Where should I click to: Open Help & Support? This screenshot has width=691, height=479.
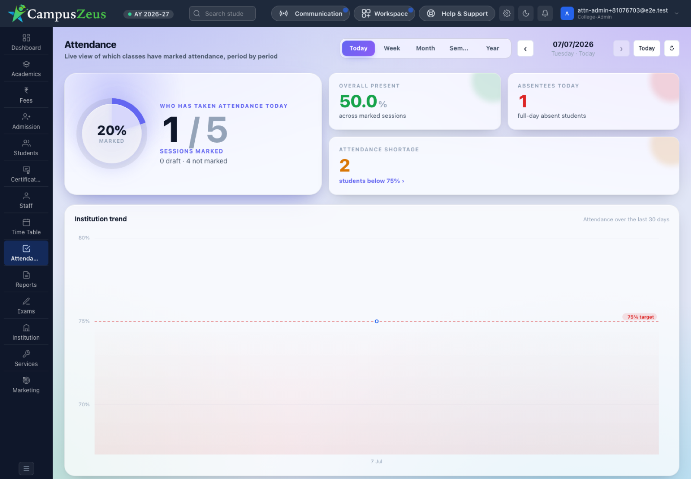[457, 13]
